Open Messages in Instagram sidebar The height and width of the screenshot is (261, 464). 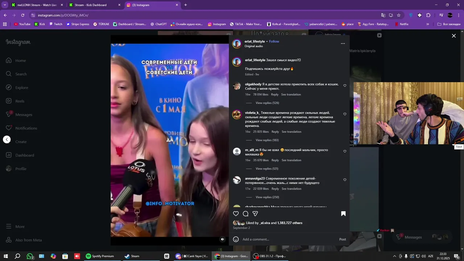tap(19, 115)
